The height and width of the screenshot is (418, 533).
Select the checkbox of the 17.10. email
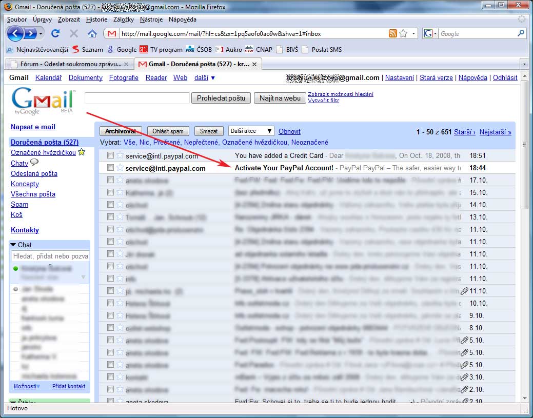pyautogui.click(x=110, y=180)
